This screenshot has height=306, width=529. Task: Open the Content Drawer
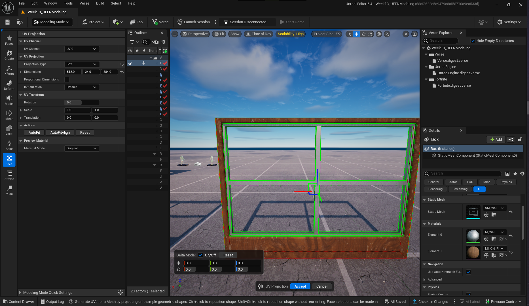(x=18, y=302)
